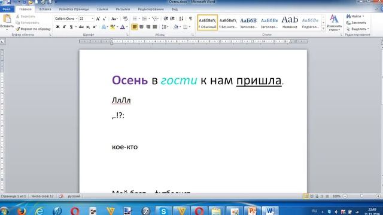Click the word 'гости' in document
The width and height of the screenshot is (383, 215).
click(179, 80)
